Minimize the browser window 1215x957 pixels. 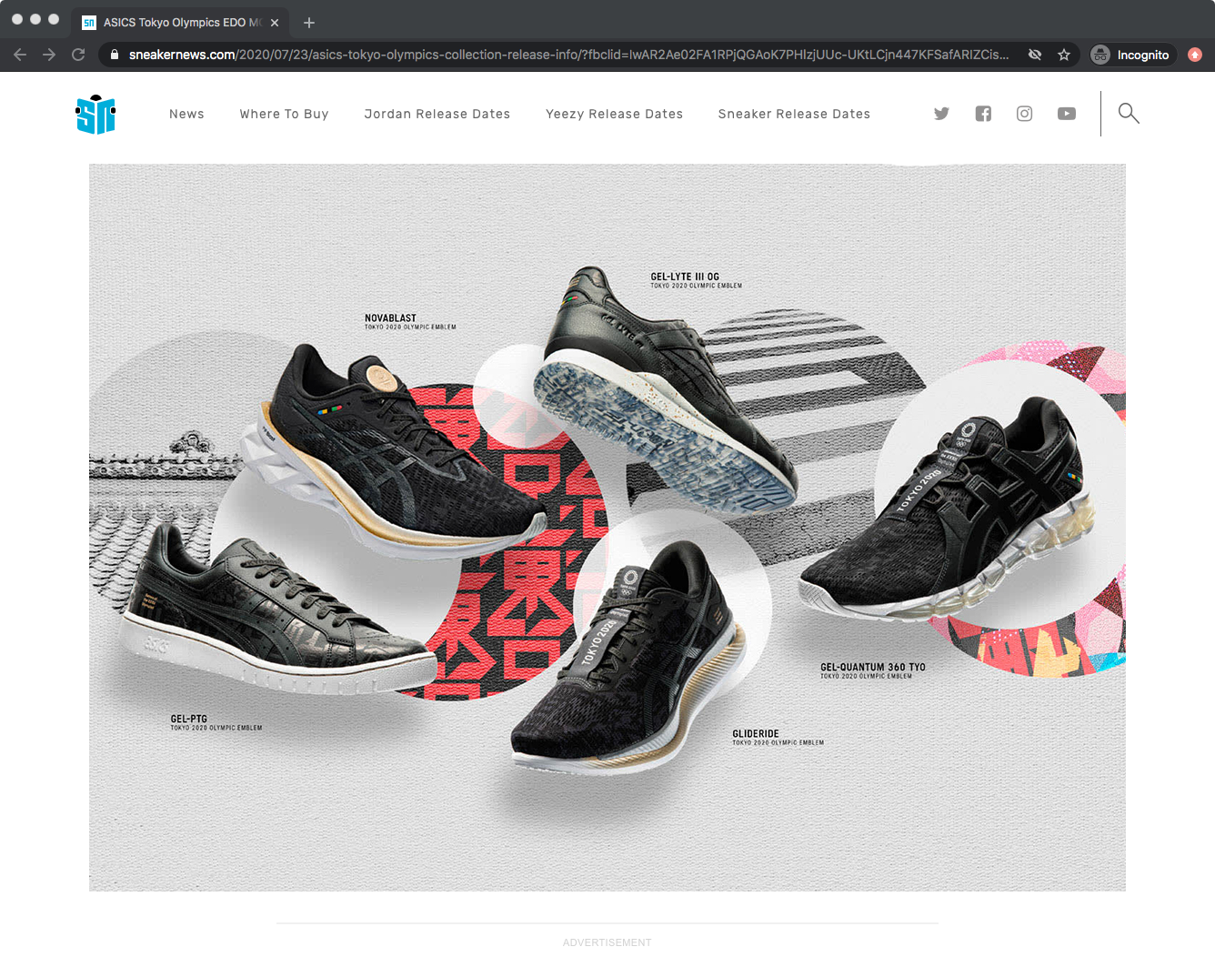click(x=35, y=19)
